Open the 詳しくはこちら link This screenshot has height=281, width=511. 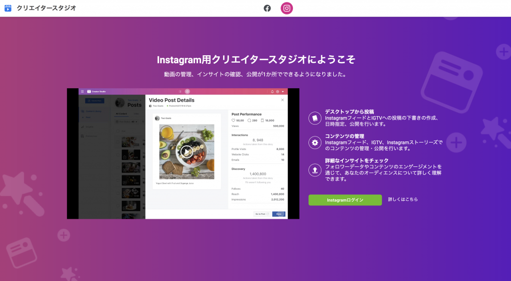(403, 199)
